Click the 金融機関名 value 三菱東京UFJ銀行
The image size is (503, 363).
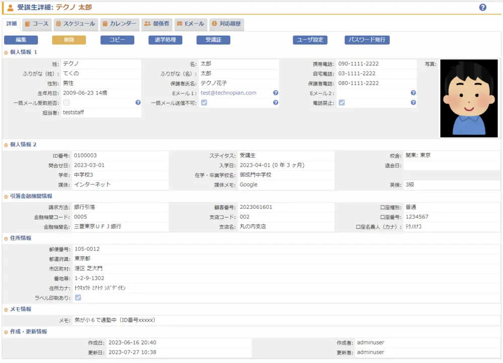tap(98, 226)
